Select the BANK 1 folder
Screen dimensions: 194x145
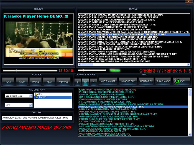53,97
